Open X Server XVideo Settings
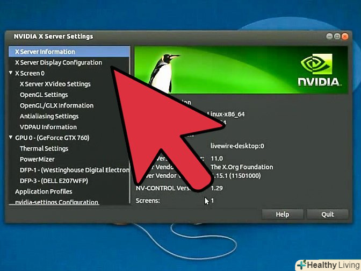361x271 pixels. tap(55, 84)
